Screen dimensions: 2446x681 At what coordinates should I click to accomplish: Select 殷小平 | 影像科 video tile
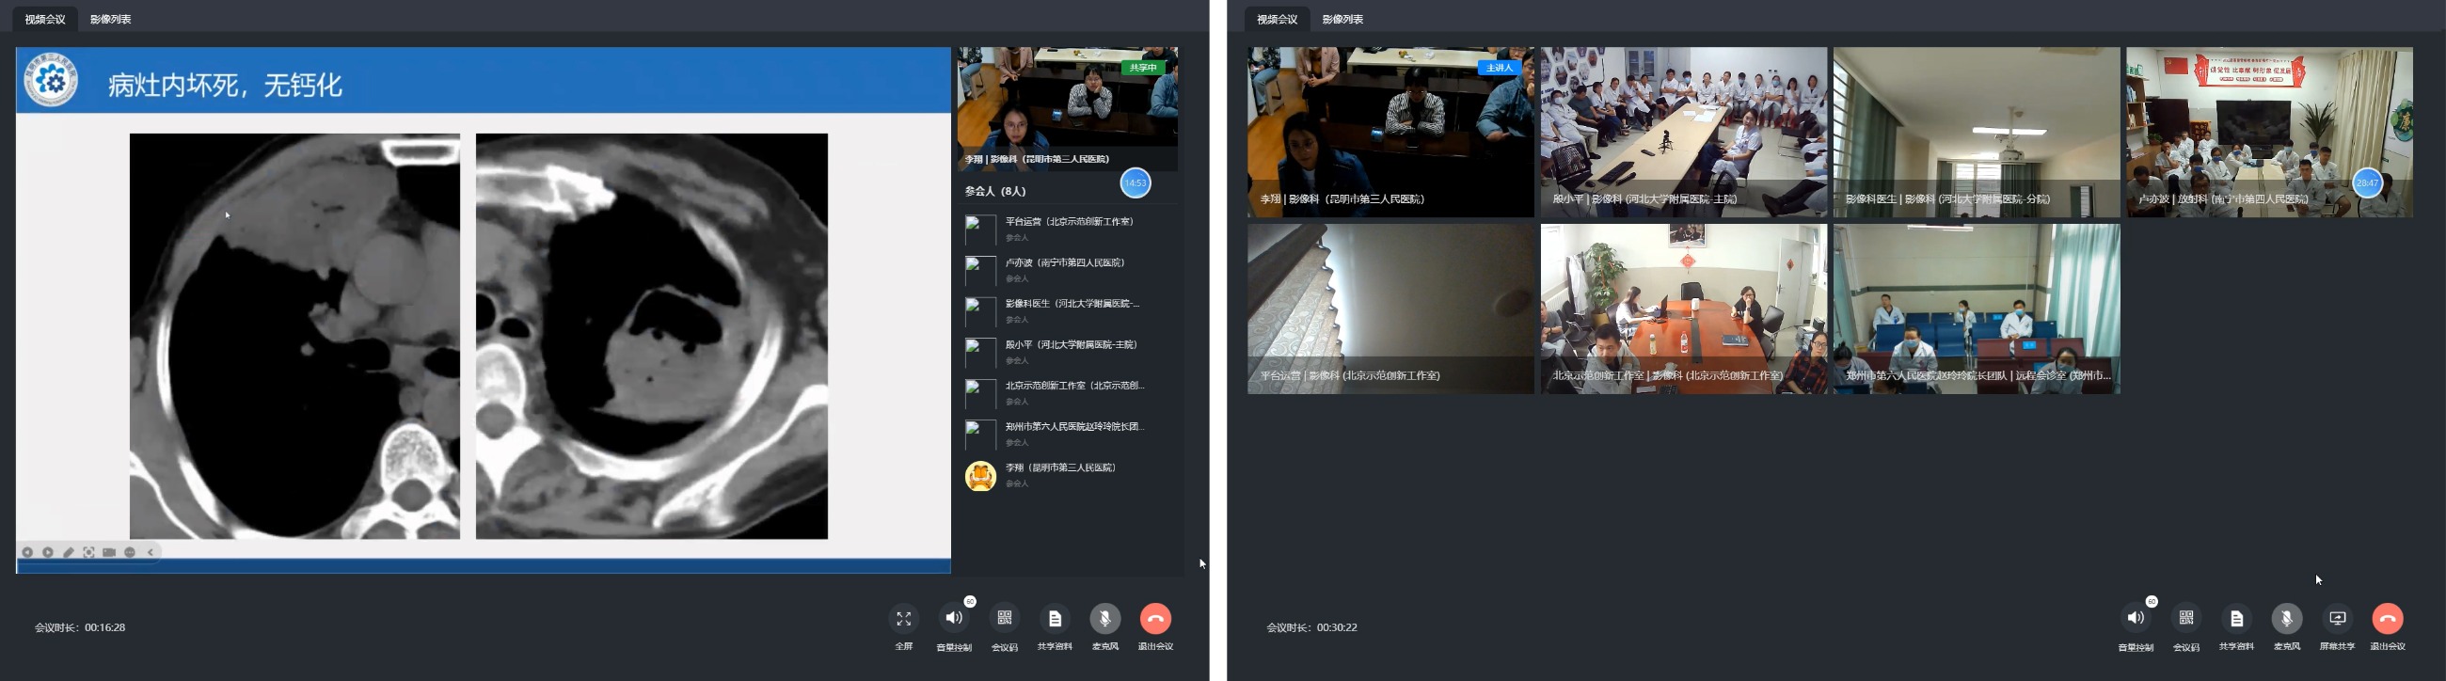(x=1684, y=132)
